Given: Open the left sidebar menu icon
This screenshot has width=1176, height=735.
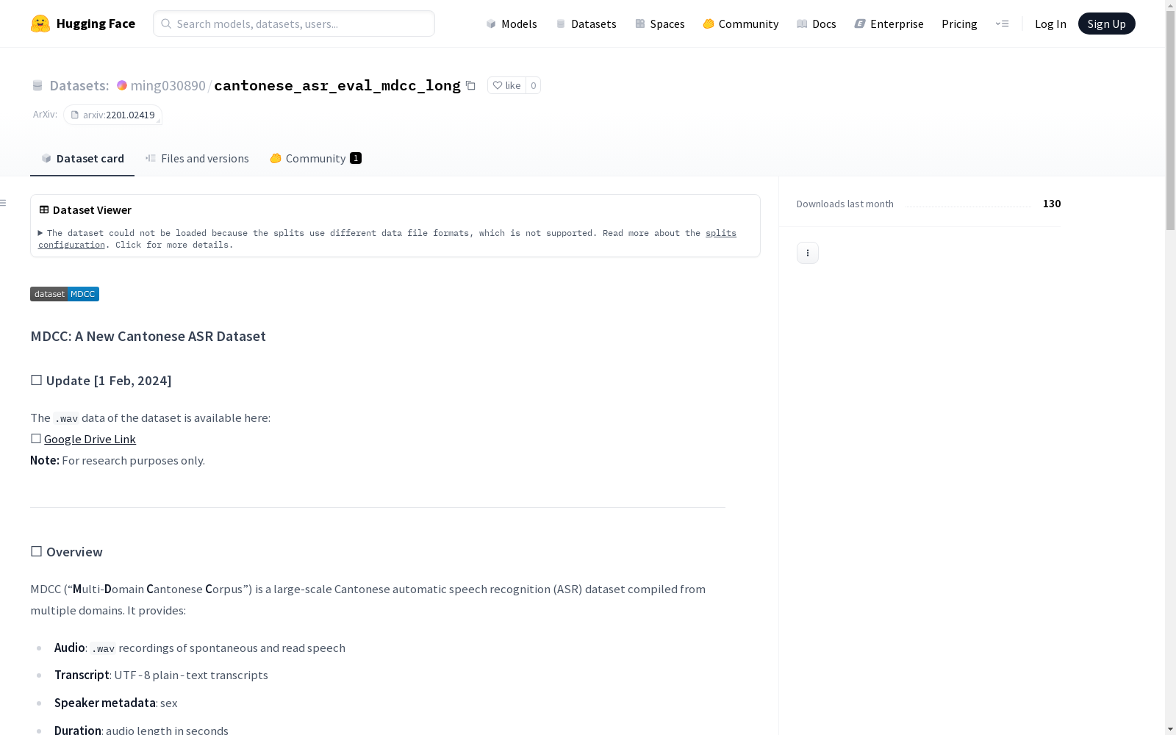Looking at the screenshot, I should point(4,203).
